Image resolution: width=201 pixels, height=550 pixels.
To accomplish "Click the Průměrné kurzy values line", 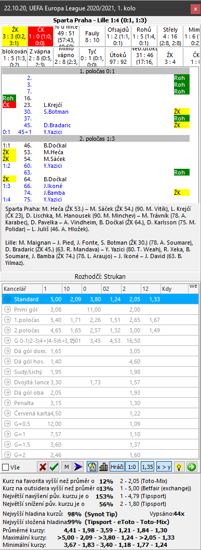I will (x=116, y=530).
